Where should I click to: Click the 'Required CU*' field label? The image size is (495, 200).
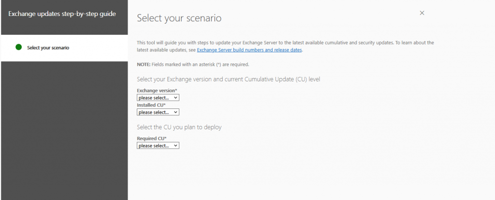151,138
